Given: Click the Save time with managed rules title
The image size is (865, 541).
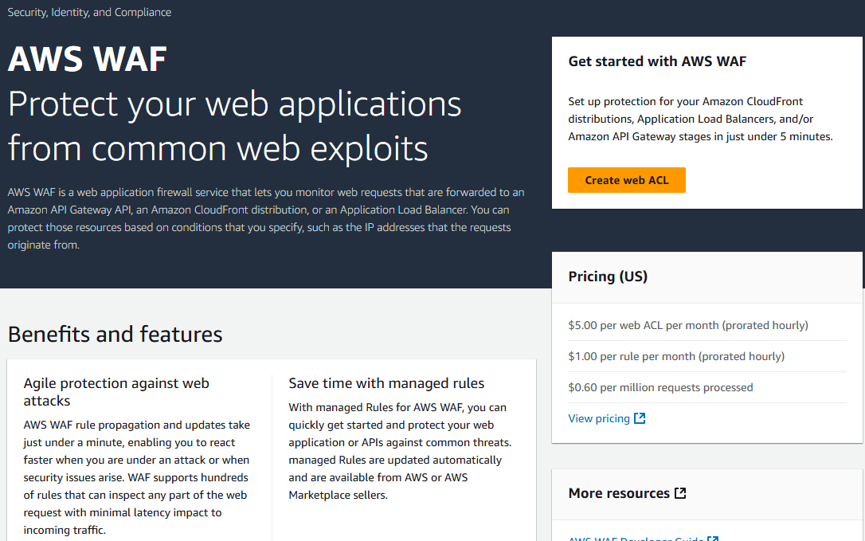Looking at the screenshot, I should pos(386,383).
